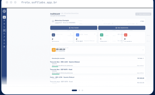Go to the third carousel dot indicator
The image size is (155, 95).
pos(82,90)
